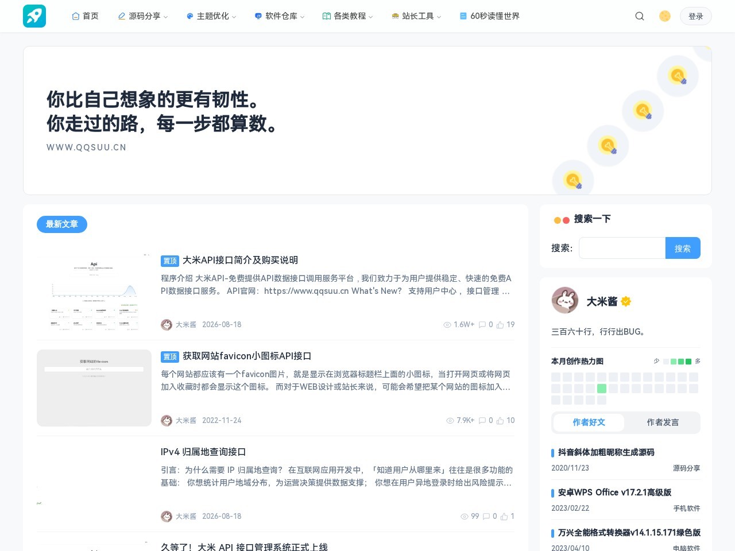
Task: Click the green active heatmap cell
Action: click(x=602, y=389)
